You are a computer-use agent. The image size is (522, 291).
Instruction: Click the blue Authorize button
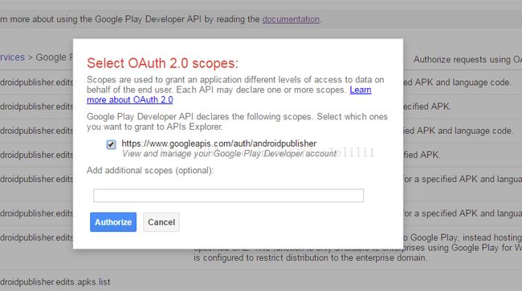click(x=113, y=222)
